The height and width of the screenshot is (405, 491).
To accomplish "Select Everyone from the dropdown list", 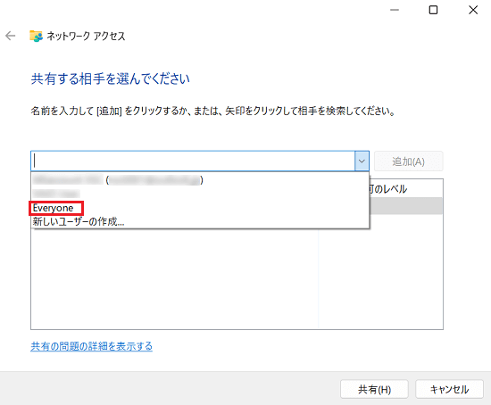I will click(200, 208).
